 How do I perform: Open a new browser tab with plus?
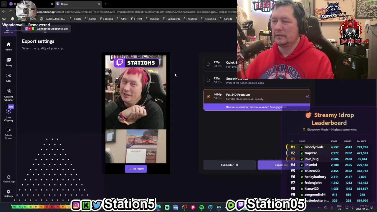106,4
